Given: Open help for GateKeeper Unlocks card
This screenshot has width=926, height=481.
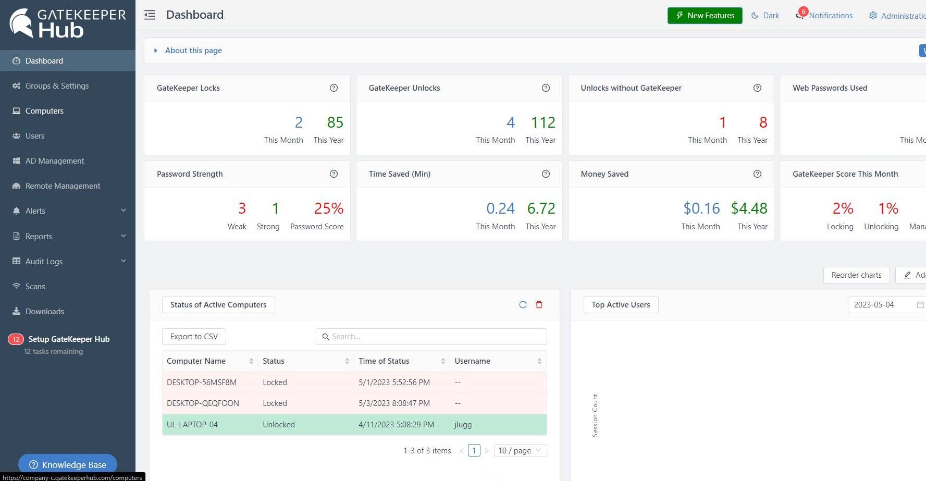Looking at the screenshot, I should pos(546,88).
